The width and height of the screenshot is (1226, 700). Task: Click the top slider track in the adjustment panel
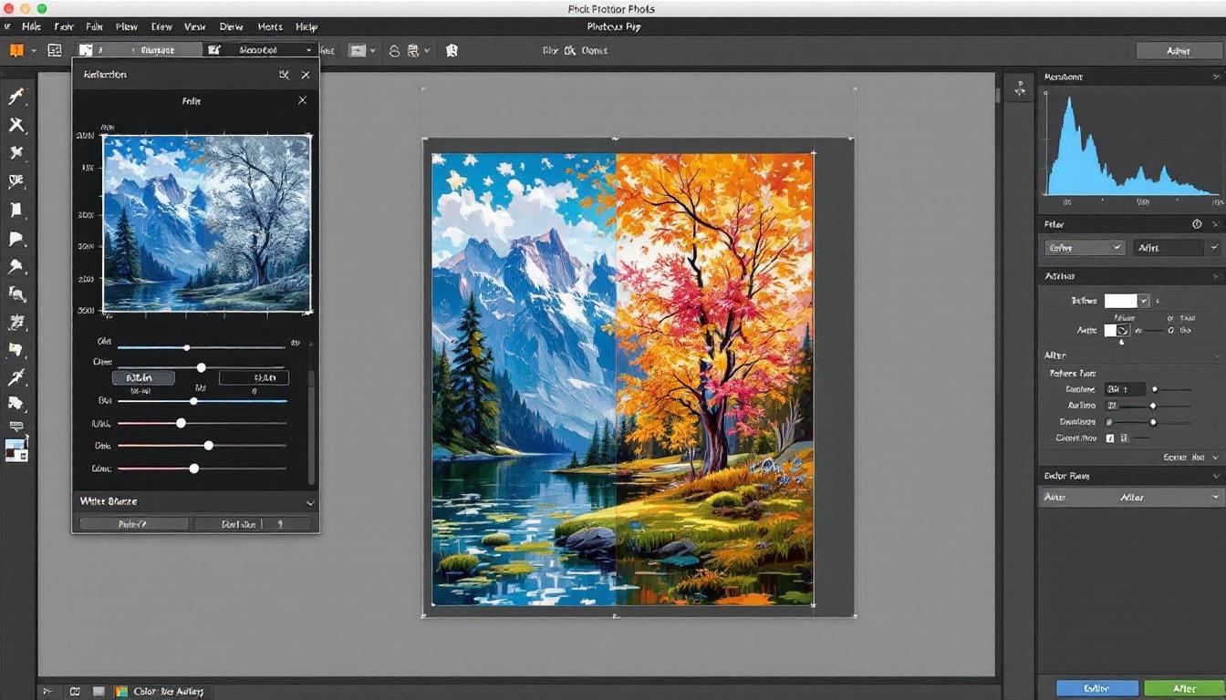pos(201,347)
